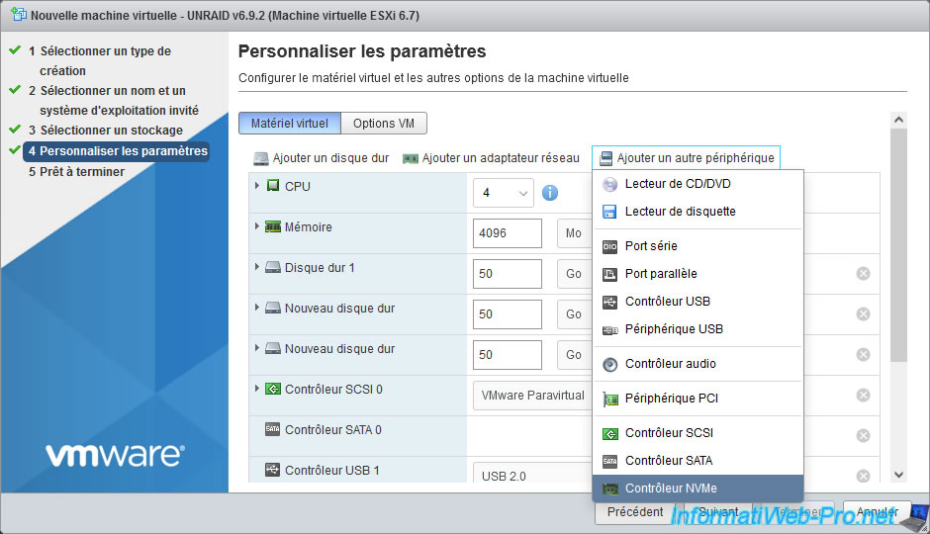
Task: Click the Mémoire size input field
Action: tap(508, 233)
